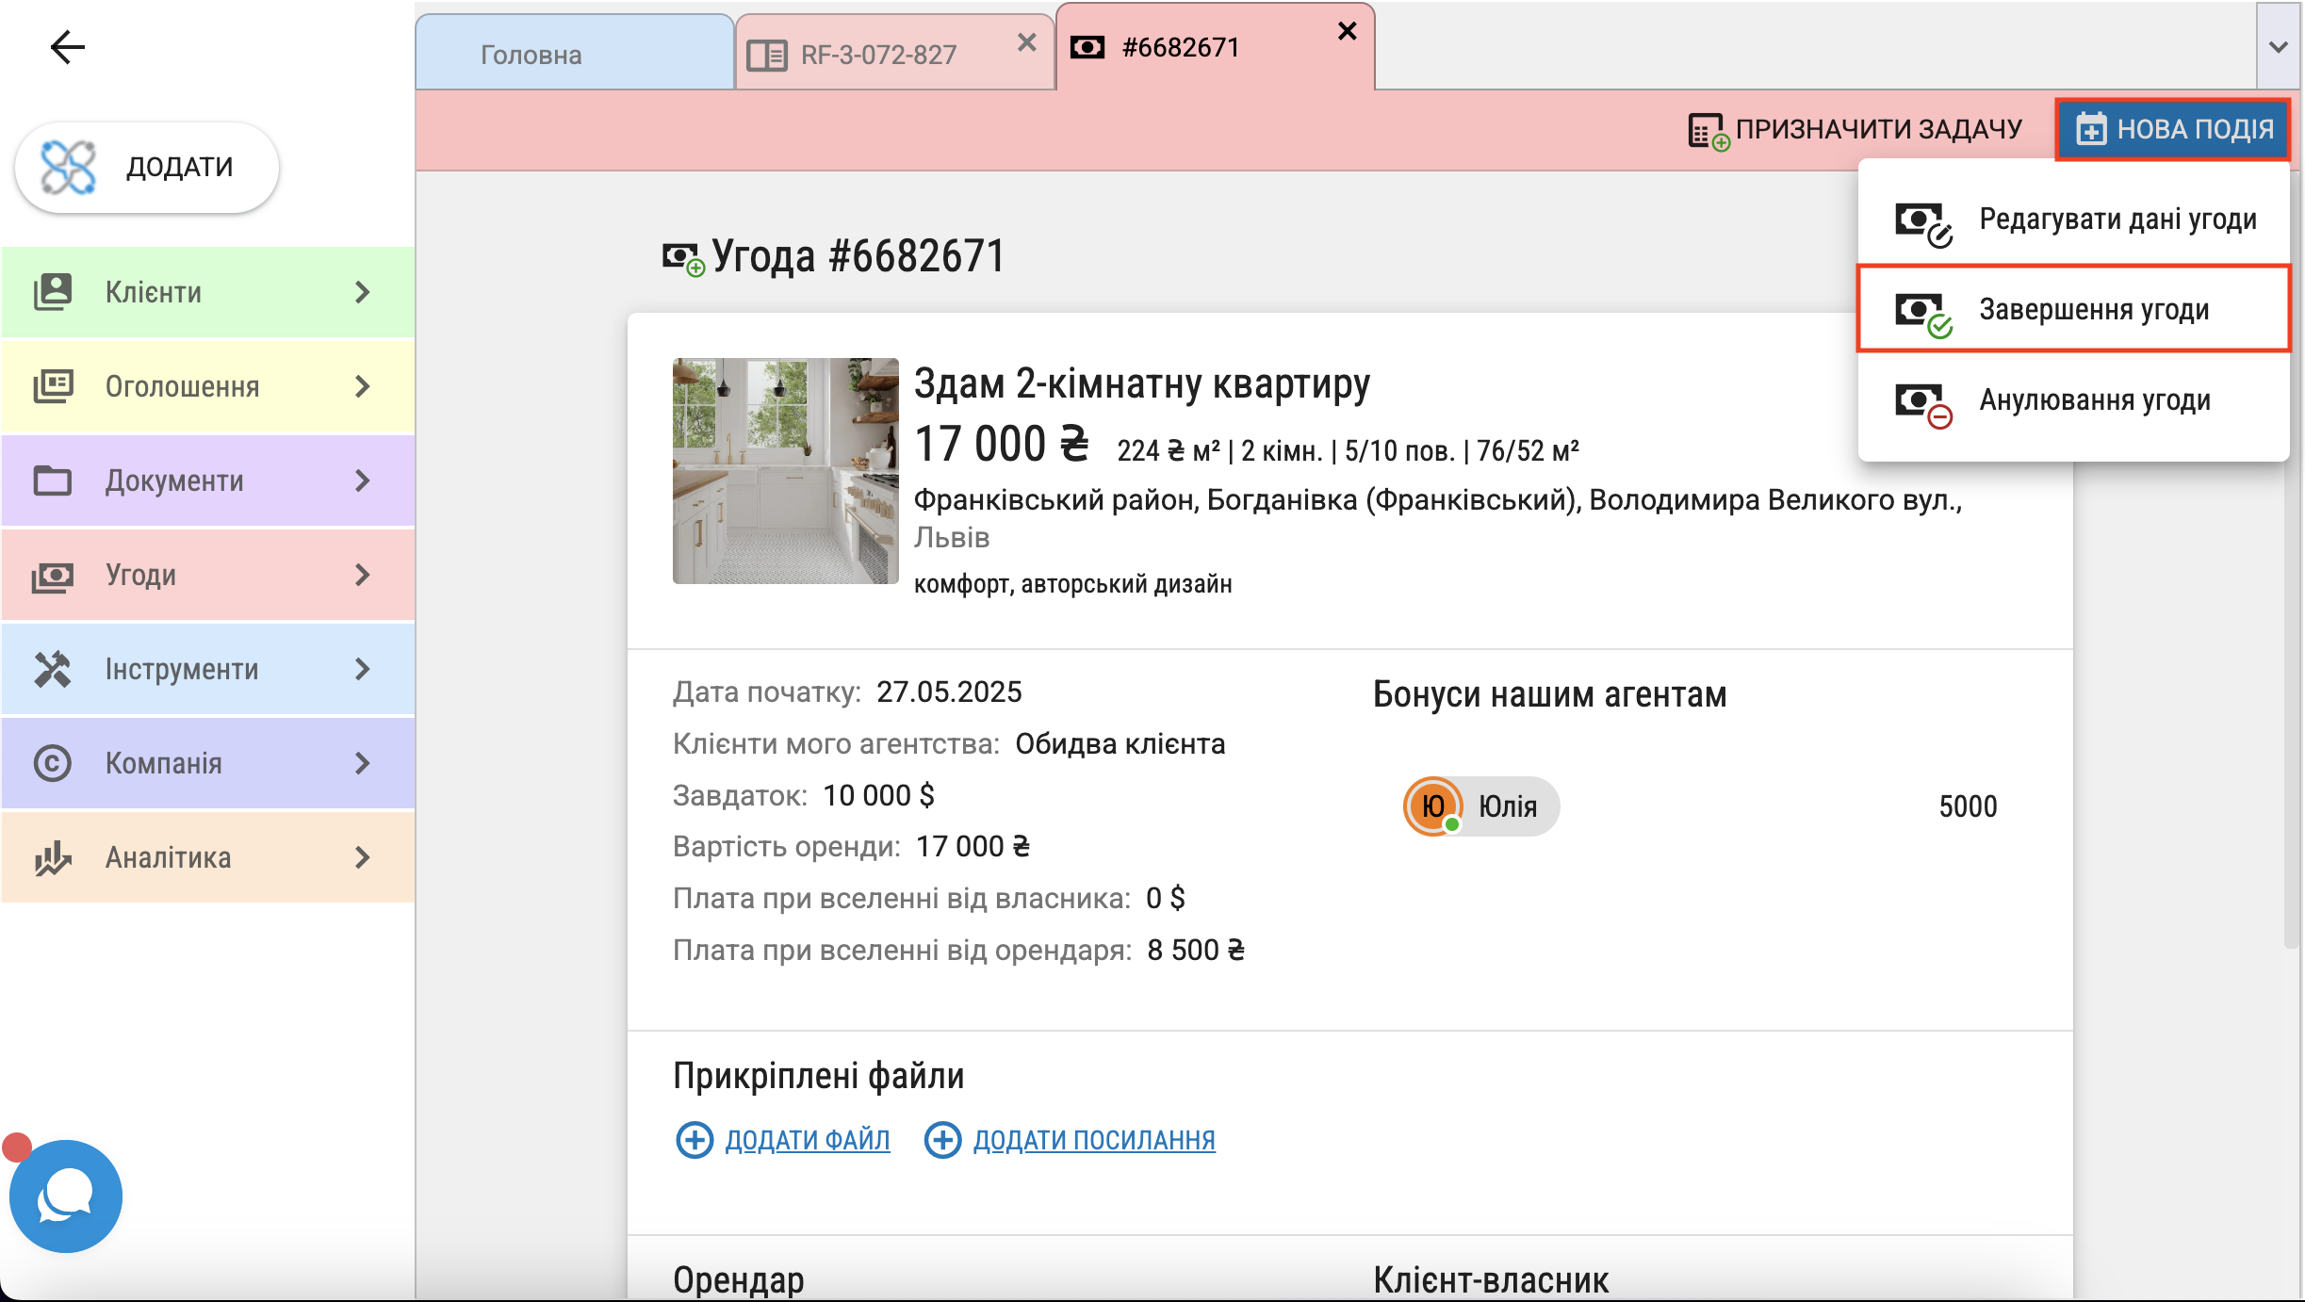The image size is (2305, 1302).
Task: Click the Юлія agent chip
Action: pyautogui.click(x=1480, y=806)
